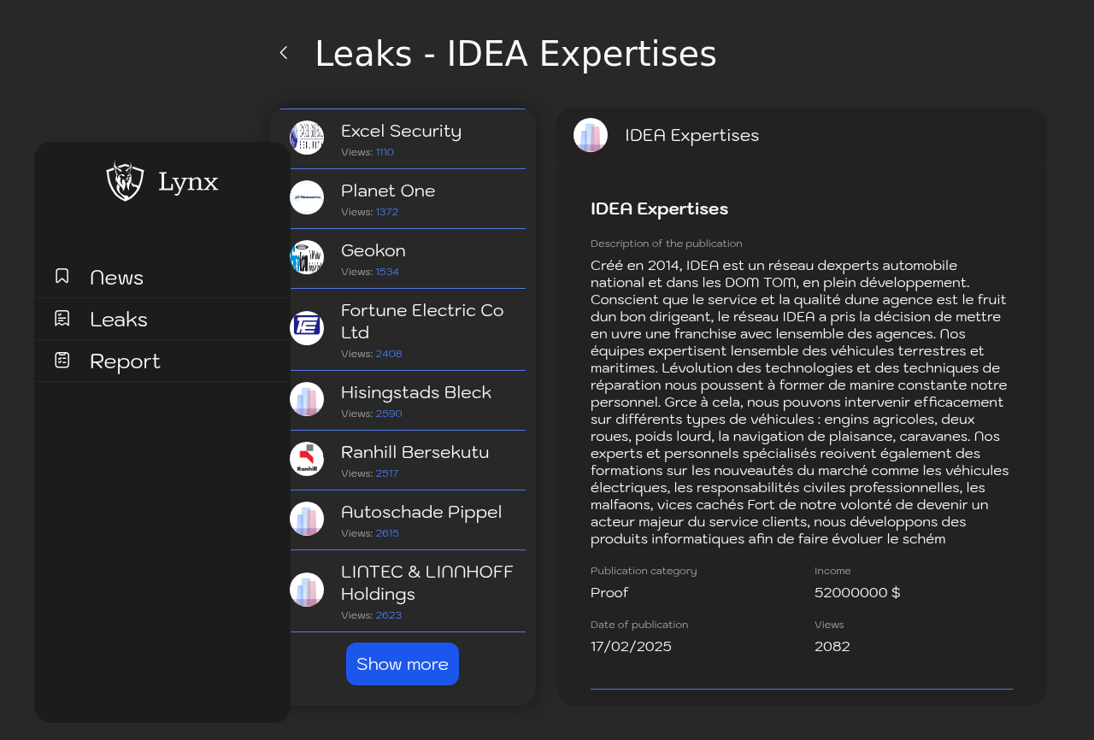Click the Report checklist icon
The height and width of the screenshot is (740, 1094).
pos(62,360)
